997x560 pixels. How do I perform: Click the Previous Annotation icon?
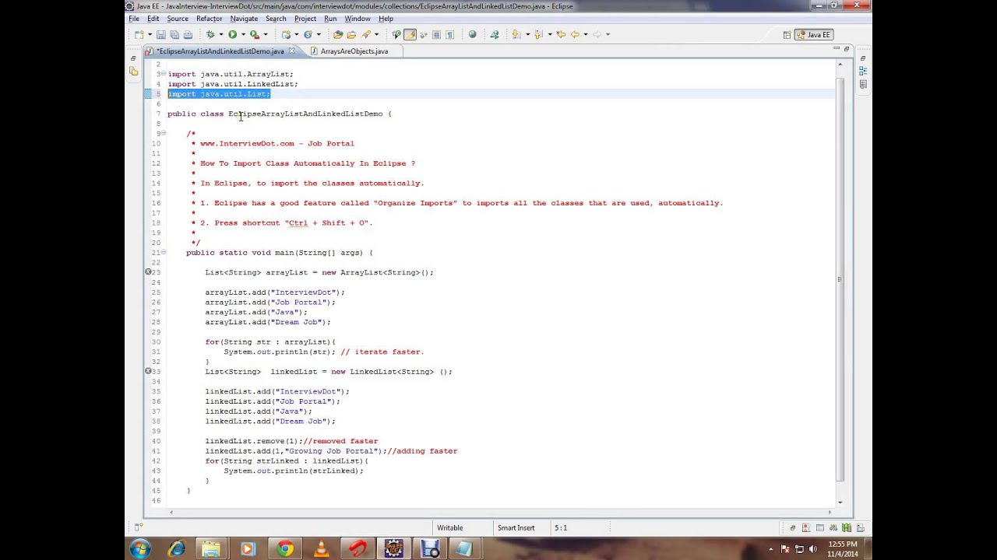[x=538, y=34]
